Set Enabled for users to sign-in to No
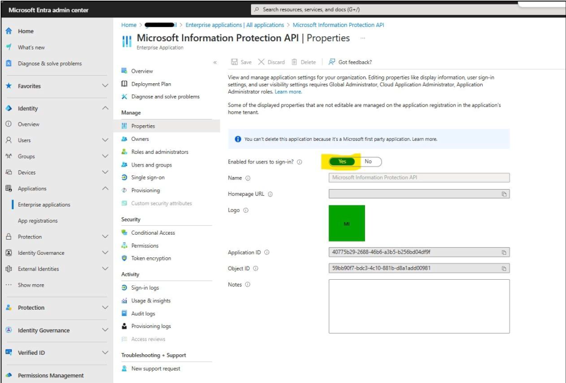The image size is (566, 383). click(368, 161)
